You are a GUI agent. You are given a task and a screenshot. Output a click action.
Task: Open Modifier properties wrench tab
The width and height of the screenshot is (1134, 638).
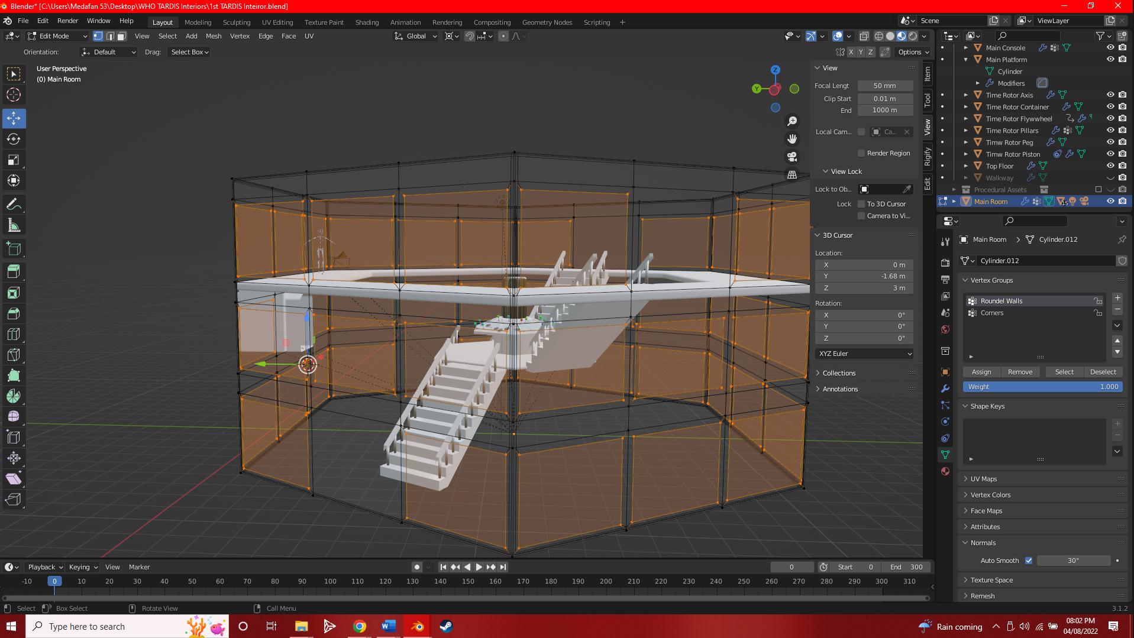click(x=945, y=388)
